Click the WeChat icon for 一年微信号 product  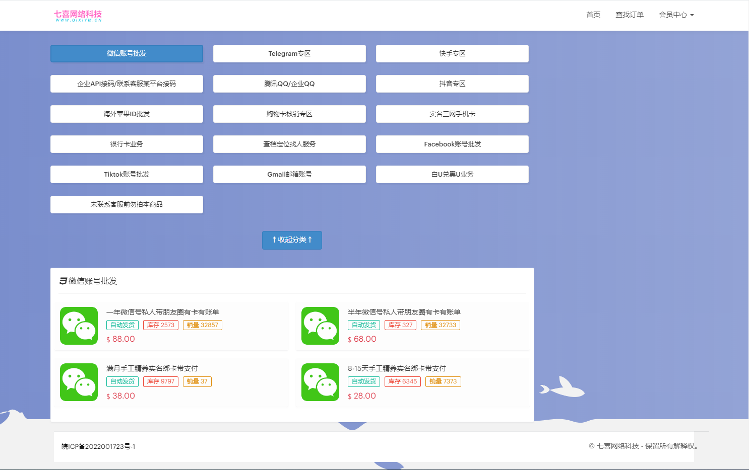[79, 326]
